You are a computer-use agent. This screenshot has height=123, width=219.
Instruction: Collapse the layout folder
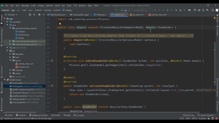[10, 60]
